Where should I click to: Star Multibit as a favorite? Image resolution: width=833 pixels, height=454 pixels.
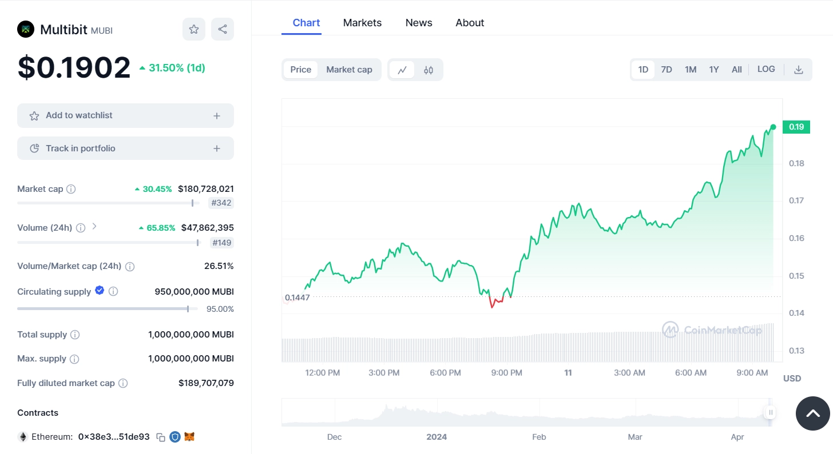click(x=194, y=29)
